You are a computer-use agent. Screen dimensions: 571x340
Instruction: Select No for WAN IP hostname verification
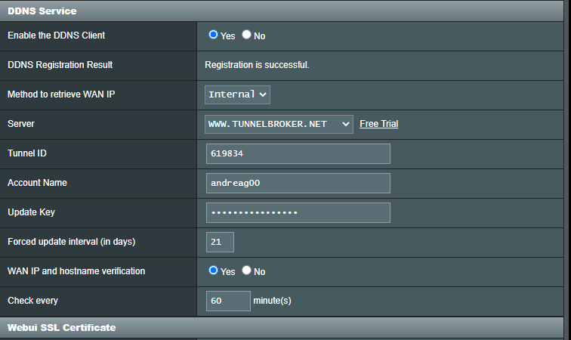click(x=246, y=270)
